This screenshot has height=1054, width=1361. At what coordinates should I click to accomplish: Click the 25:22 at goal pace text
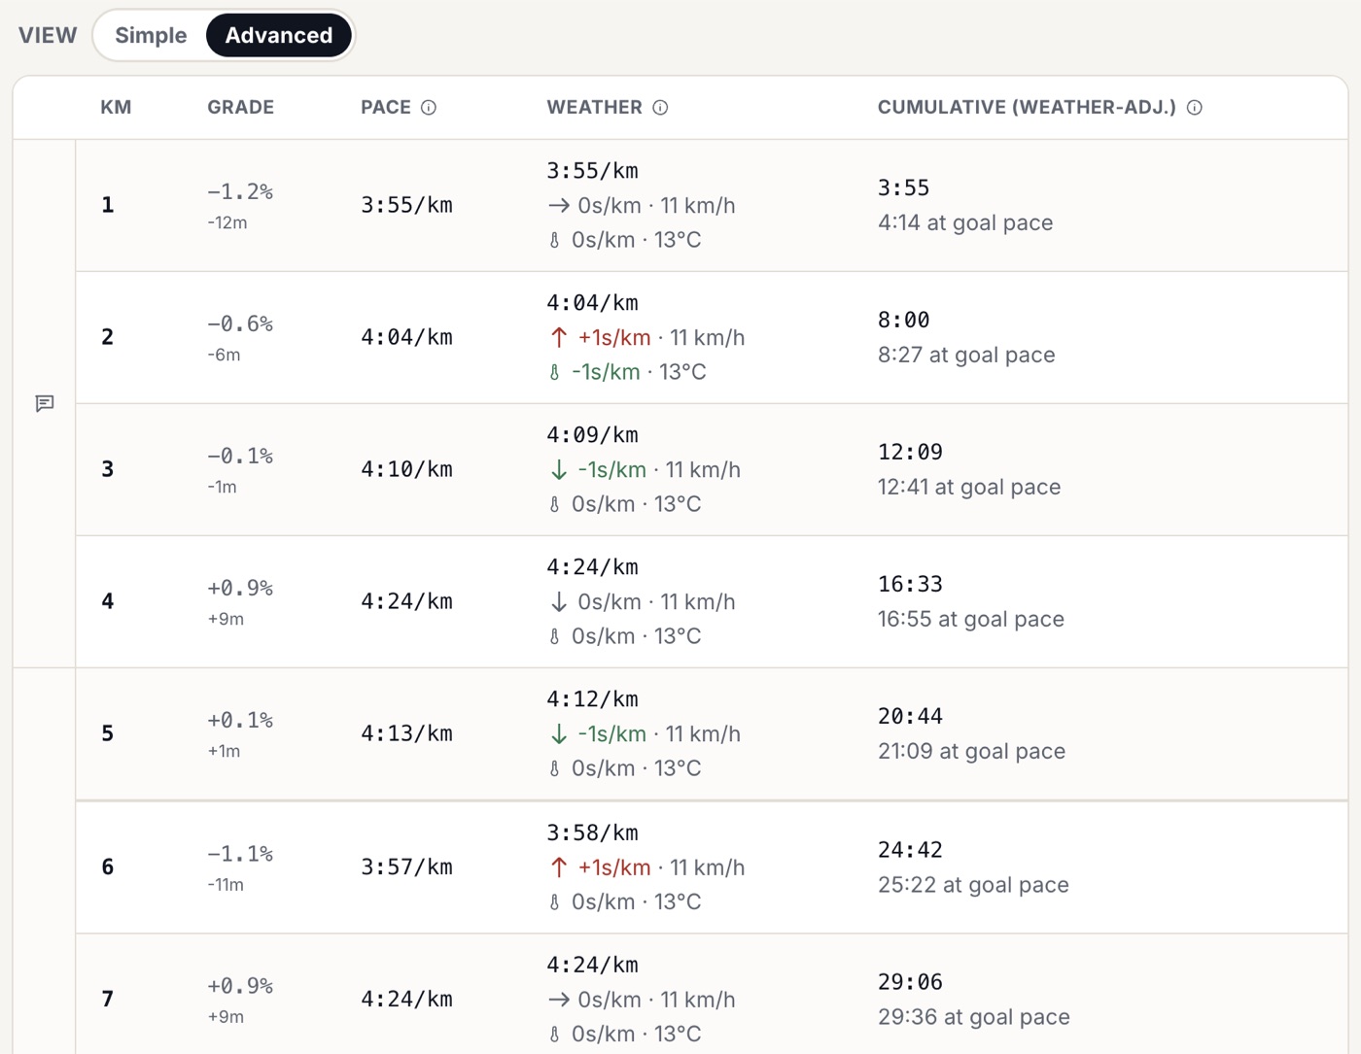[973, 885]
